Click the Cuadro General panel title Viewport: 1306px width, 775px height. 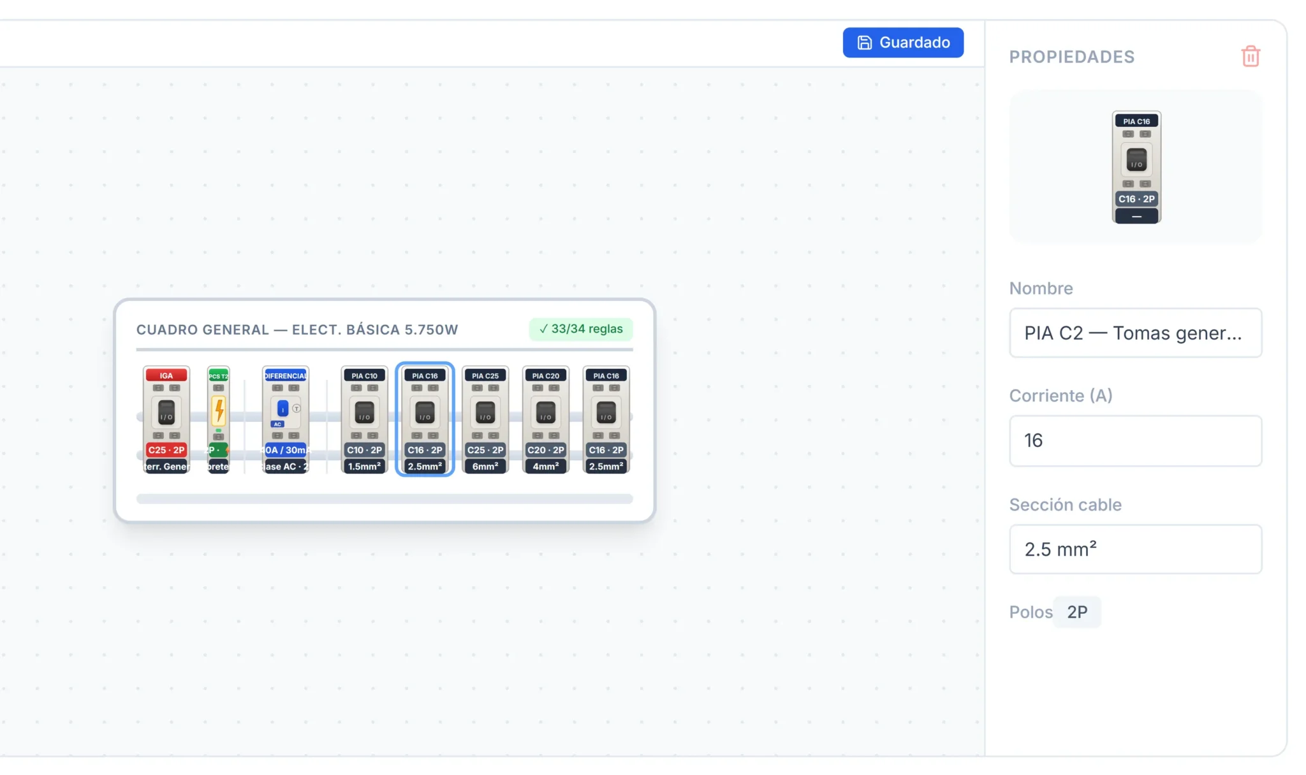297,330
